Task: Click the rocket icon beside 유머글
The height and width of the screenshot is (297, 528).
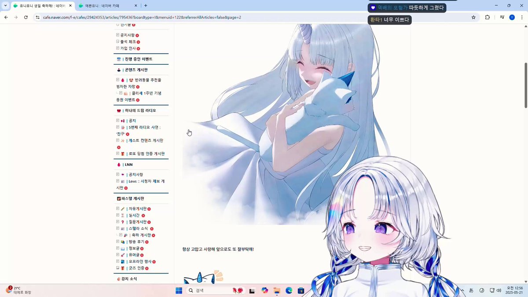Action: tap(123, 255)
